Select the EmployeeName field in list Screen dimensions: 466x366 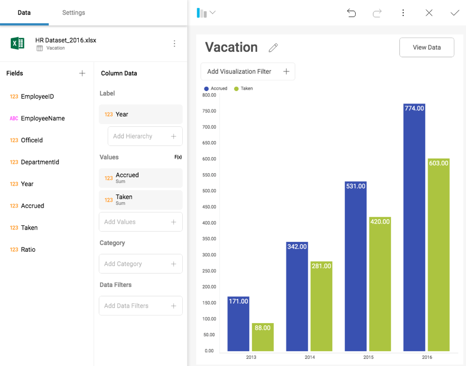point(42,118)
